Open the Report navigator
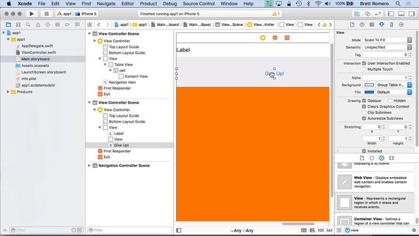The width and height of the screenshot is (419, 236). coord(77,25)
